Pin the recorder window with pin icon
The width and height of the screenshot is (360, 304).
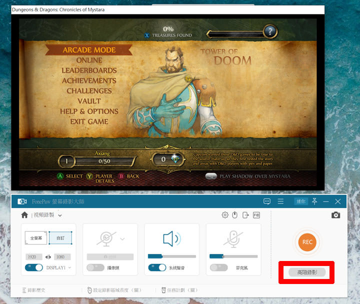314,201
